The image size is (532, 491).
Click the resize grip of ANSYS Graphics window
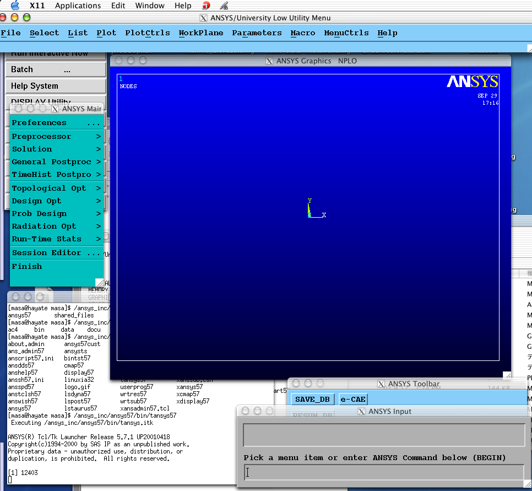507,375
